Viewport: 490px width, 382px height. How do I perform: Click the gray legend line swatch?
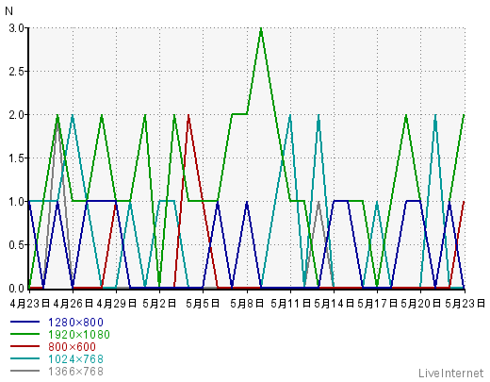(24, 371)
